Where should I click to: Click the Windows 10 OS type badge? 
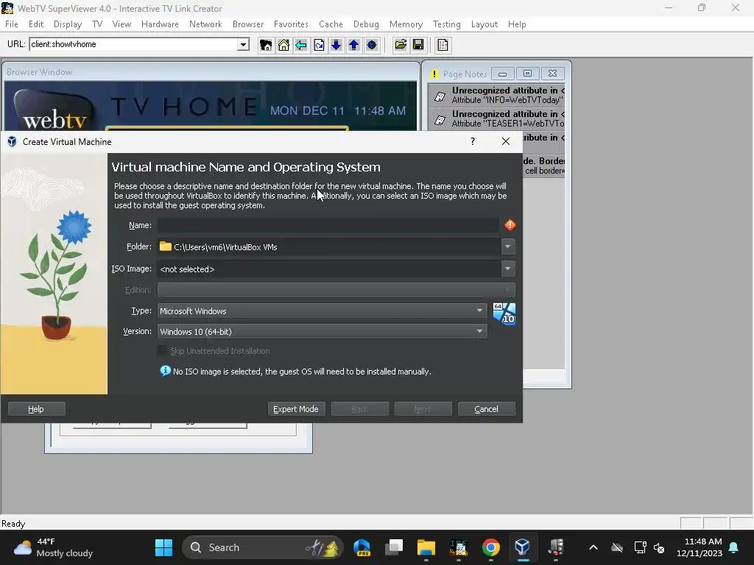pyautogui.click(x=504, y=313)
